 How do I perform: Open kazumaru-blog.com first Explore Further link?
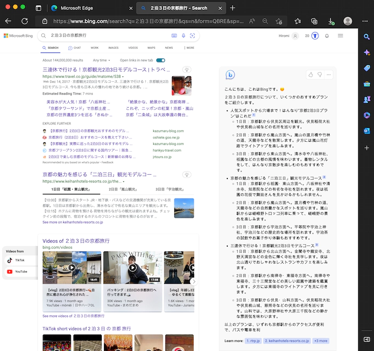pyautogui.click(x=89, y=131)
